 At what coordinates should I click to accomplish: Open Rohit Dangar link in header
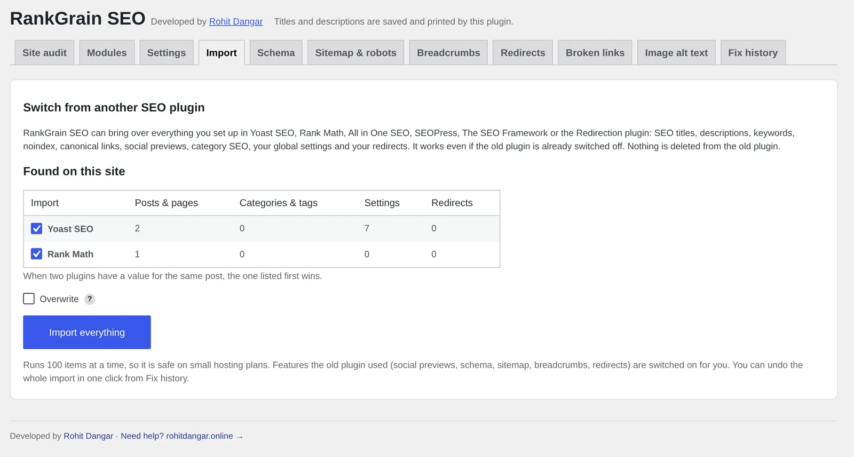tap(236, 21)
